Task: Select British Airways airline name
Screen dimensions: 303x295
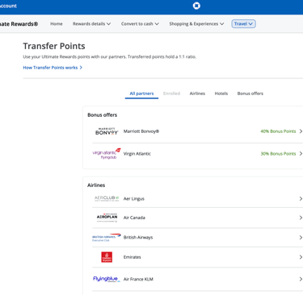Action: pyautogui.click(x=138, y=238)
